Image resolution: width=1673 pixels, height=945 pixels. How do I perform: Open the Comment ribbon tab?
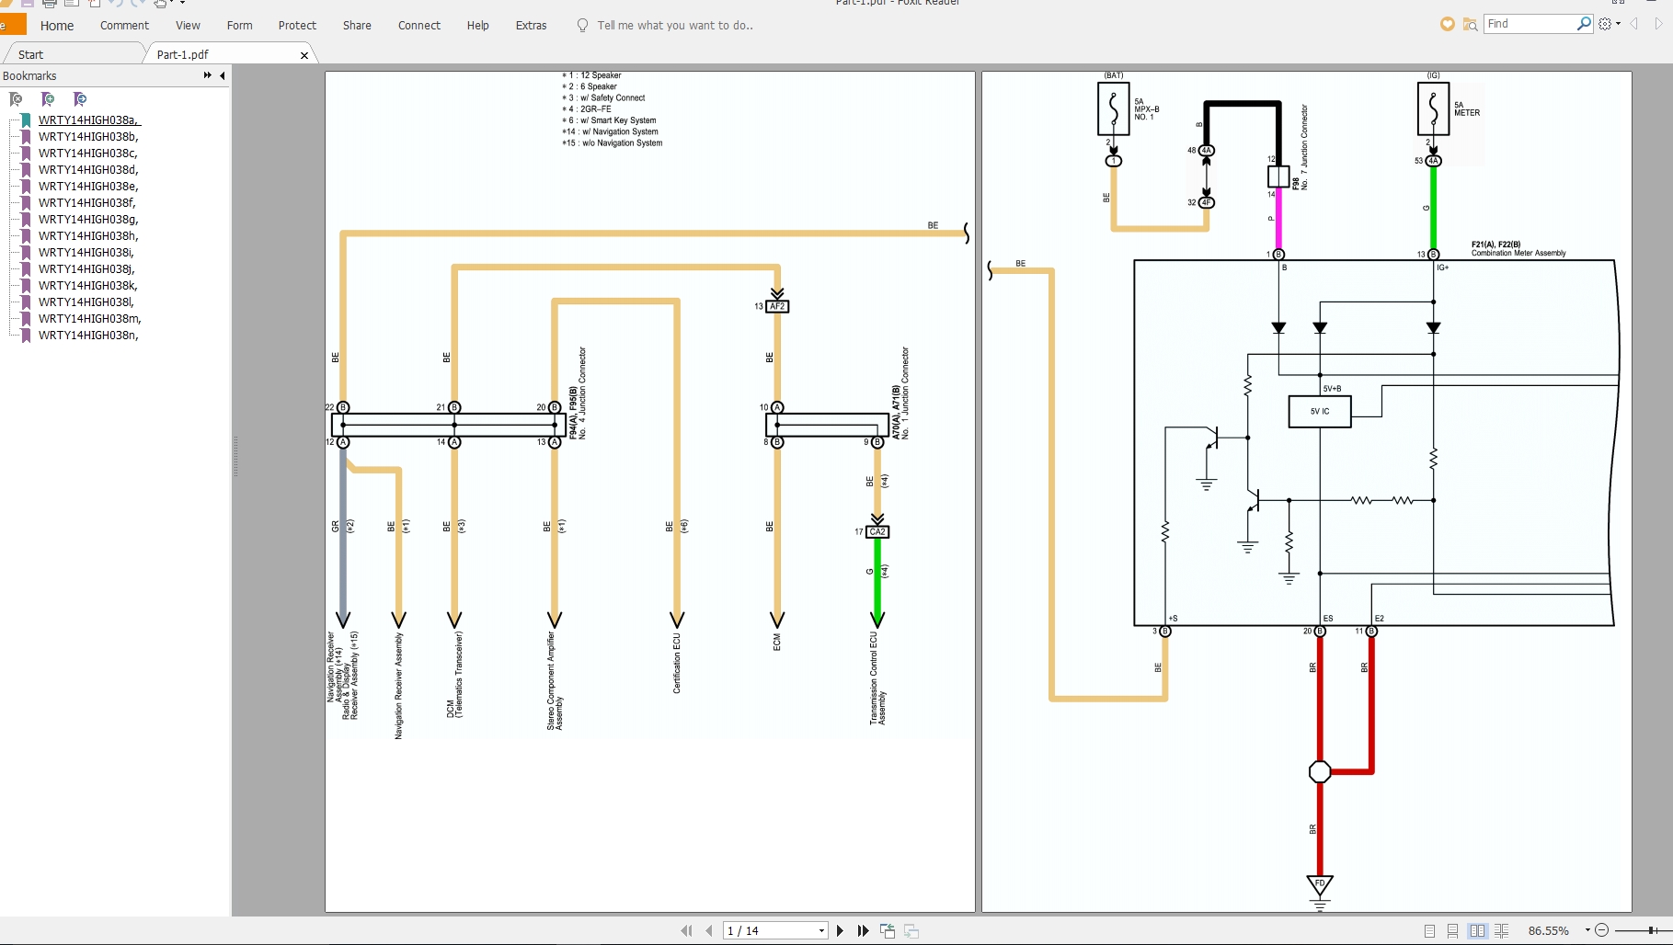124,26
